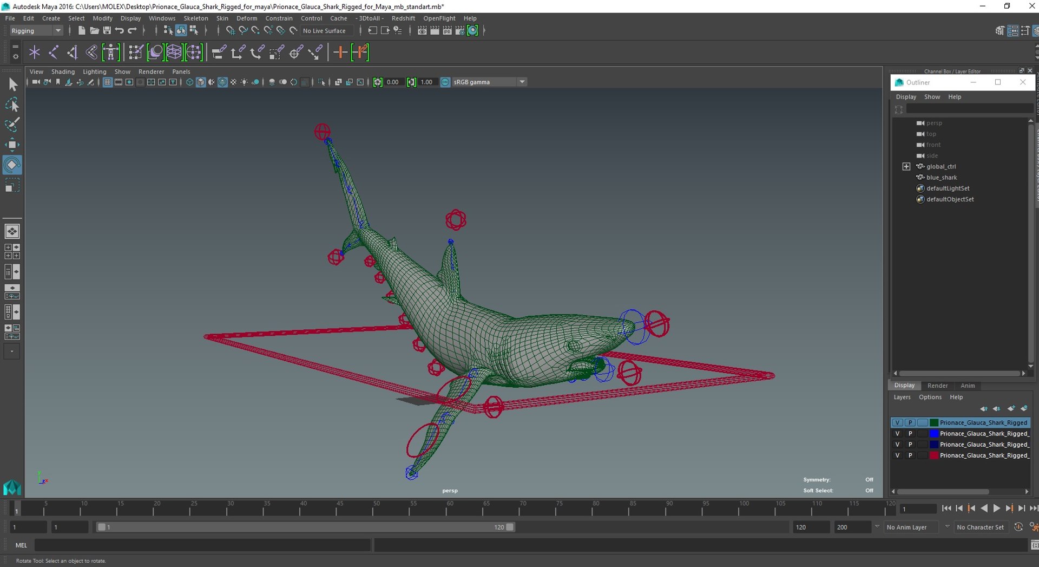Select defaultLightSet in the Outliner

coord(948,188)
